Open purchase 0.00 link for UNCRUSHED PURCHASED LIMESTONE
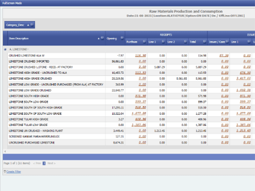The width and height of the screenshot is (255, 191). click(142, 142)
